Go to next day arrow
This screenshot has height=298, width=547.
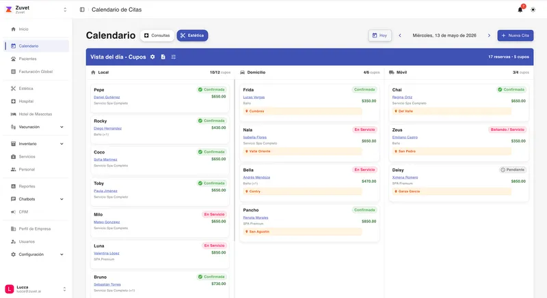[489, 35]
